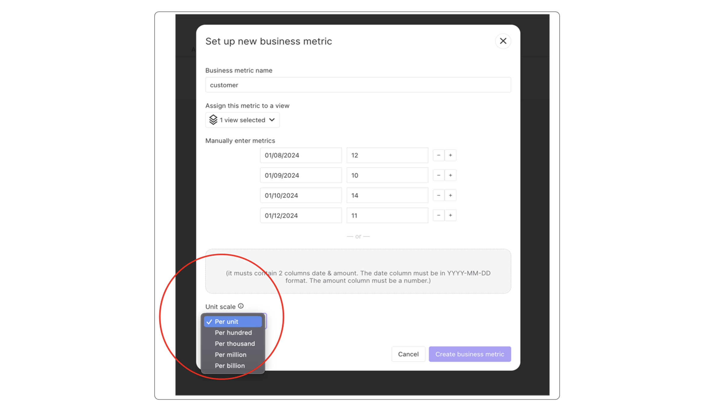The width and height of the screenshot is (704, 416).
Task: Select Per hundred from unit scale dropdown
Action: coord(233,332)
